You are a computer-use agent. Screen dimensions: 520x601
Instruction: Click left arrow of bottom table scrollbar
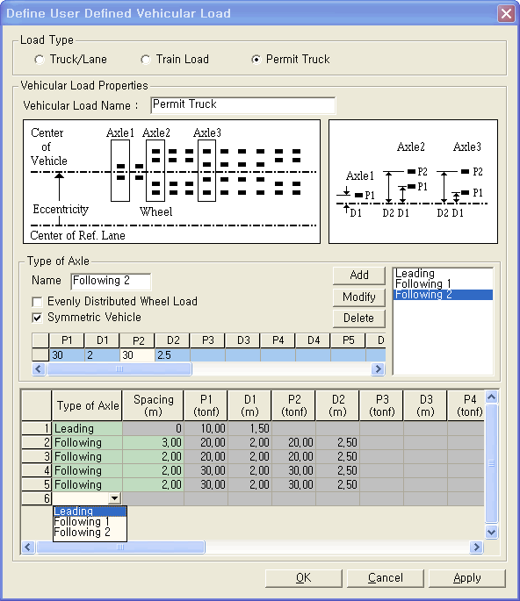click(28, 547)
